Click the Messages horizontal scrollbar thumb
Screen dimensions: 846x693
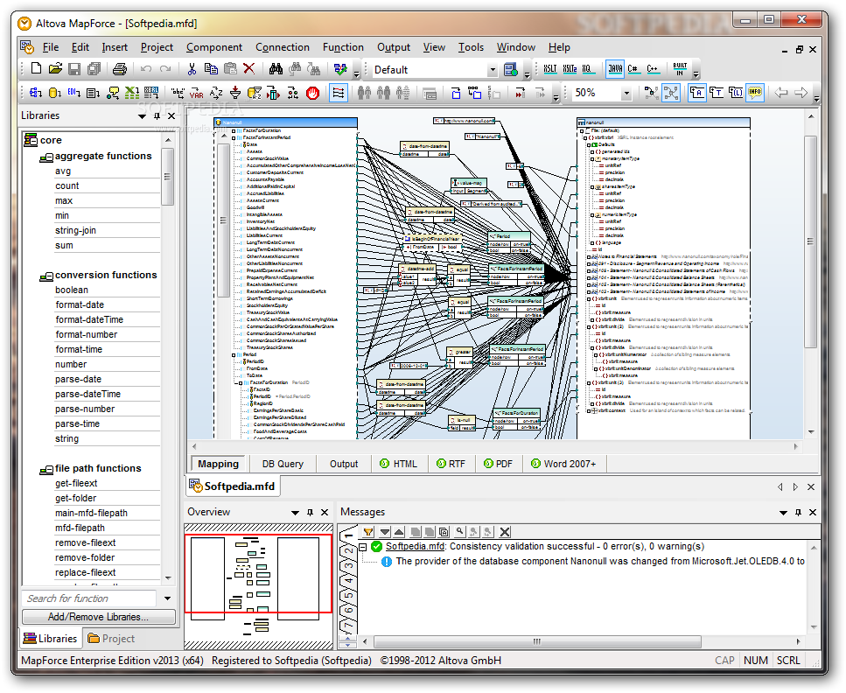pyautogui.click(x=537, y=641)
